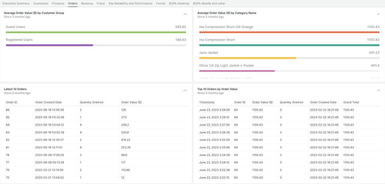Go to the Revenue tab
385x184 pixels.
(x=87, y=4)
